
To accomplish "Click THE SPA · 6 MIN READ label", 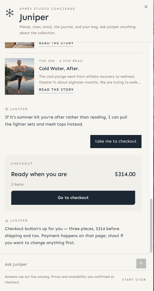I will tap(61, 61).
